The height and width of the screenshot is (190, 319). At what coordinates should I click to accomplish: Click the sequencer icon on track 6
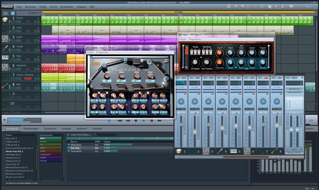5,67
